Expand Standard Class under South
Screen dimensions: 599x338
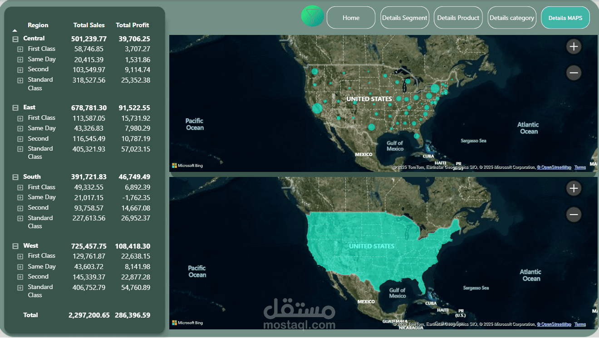tap(20, 218)
